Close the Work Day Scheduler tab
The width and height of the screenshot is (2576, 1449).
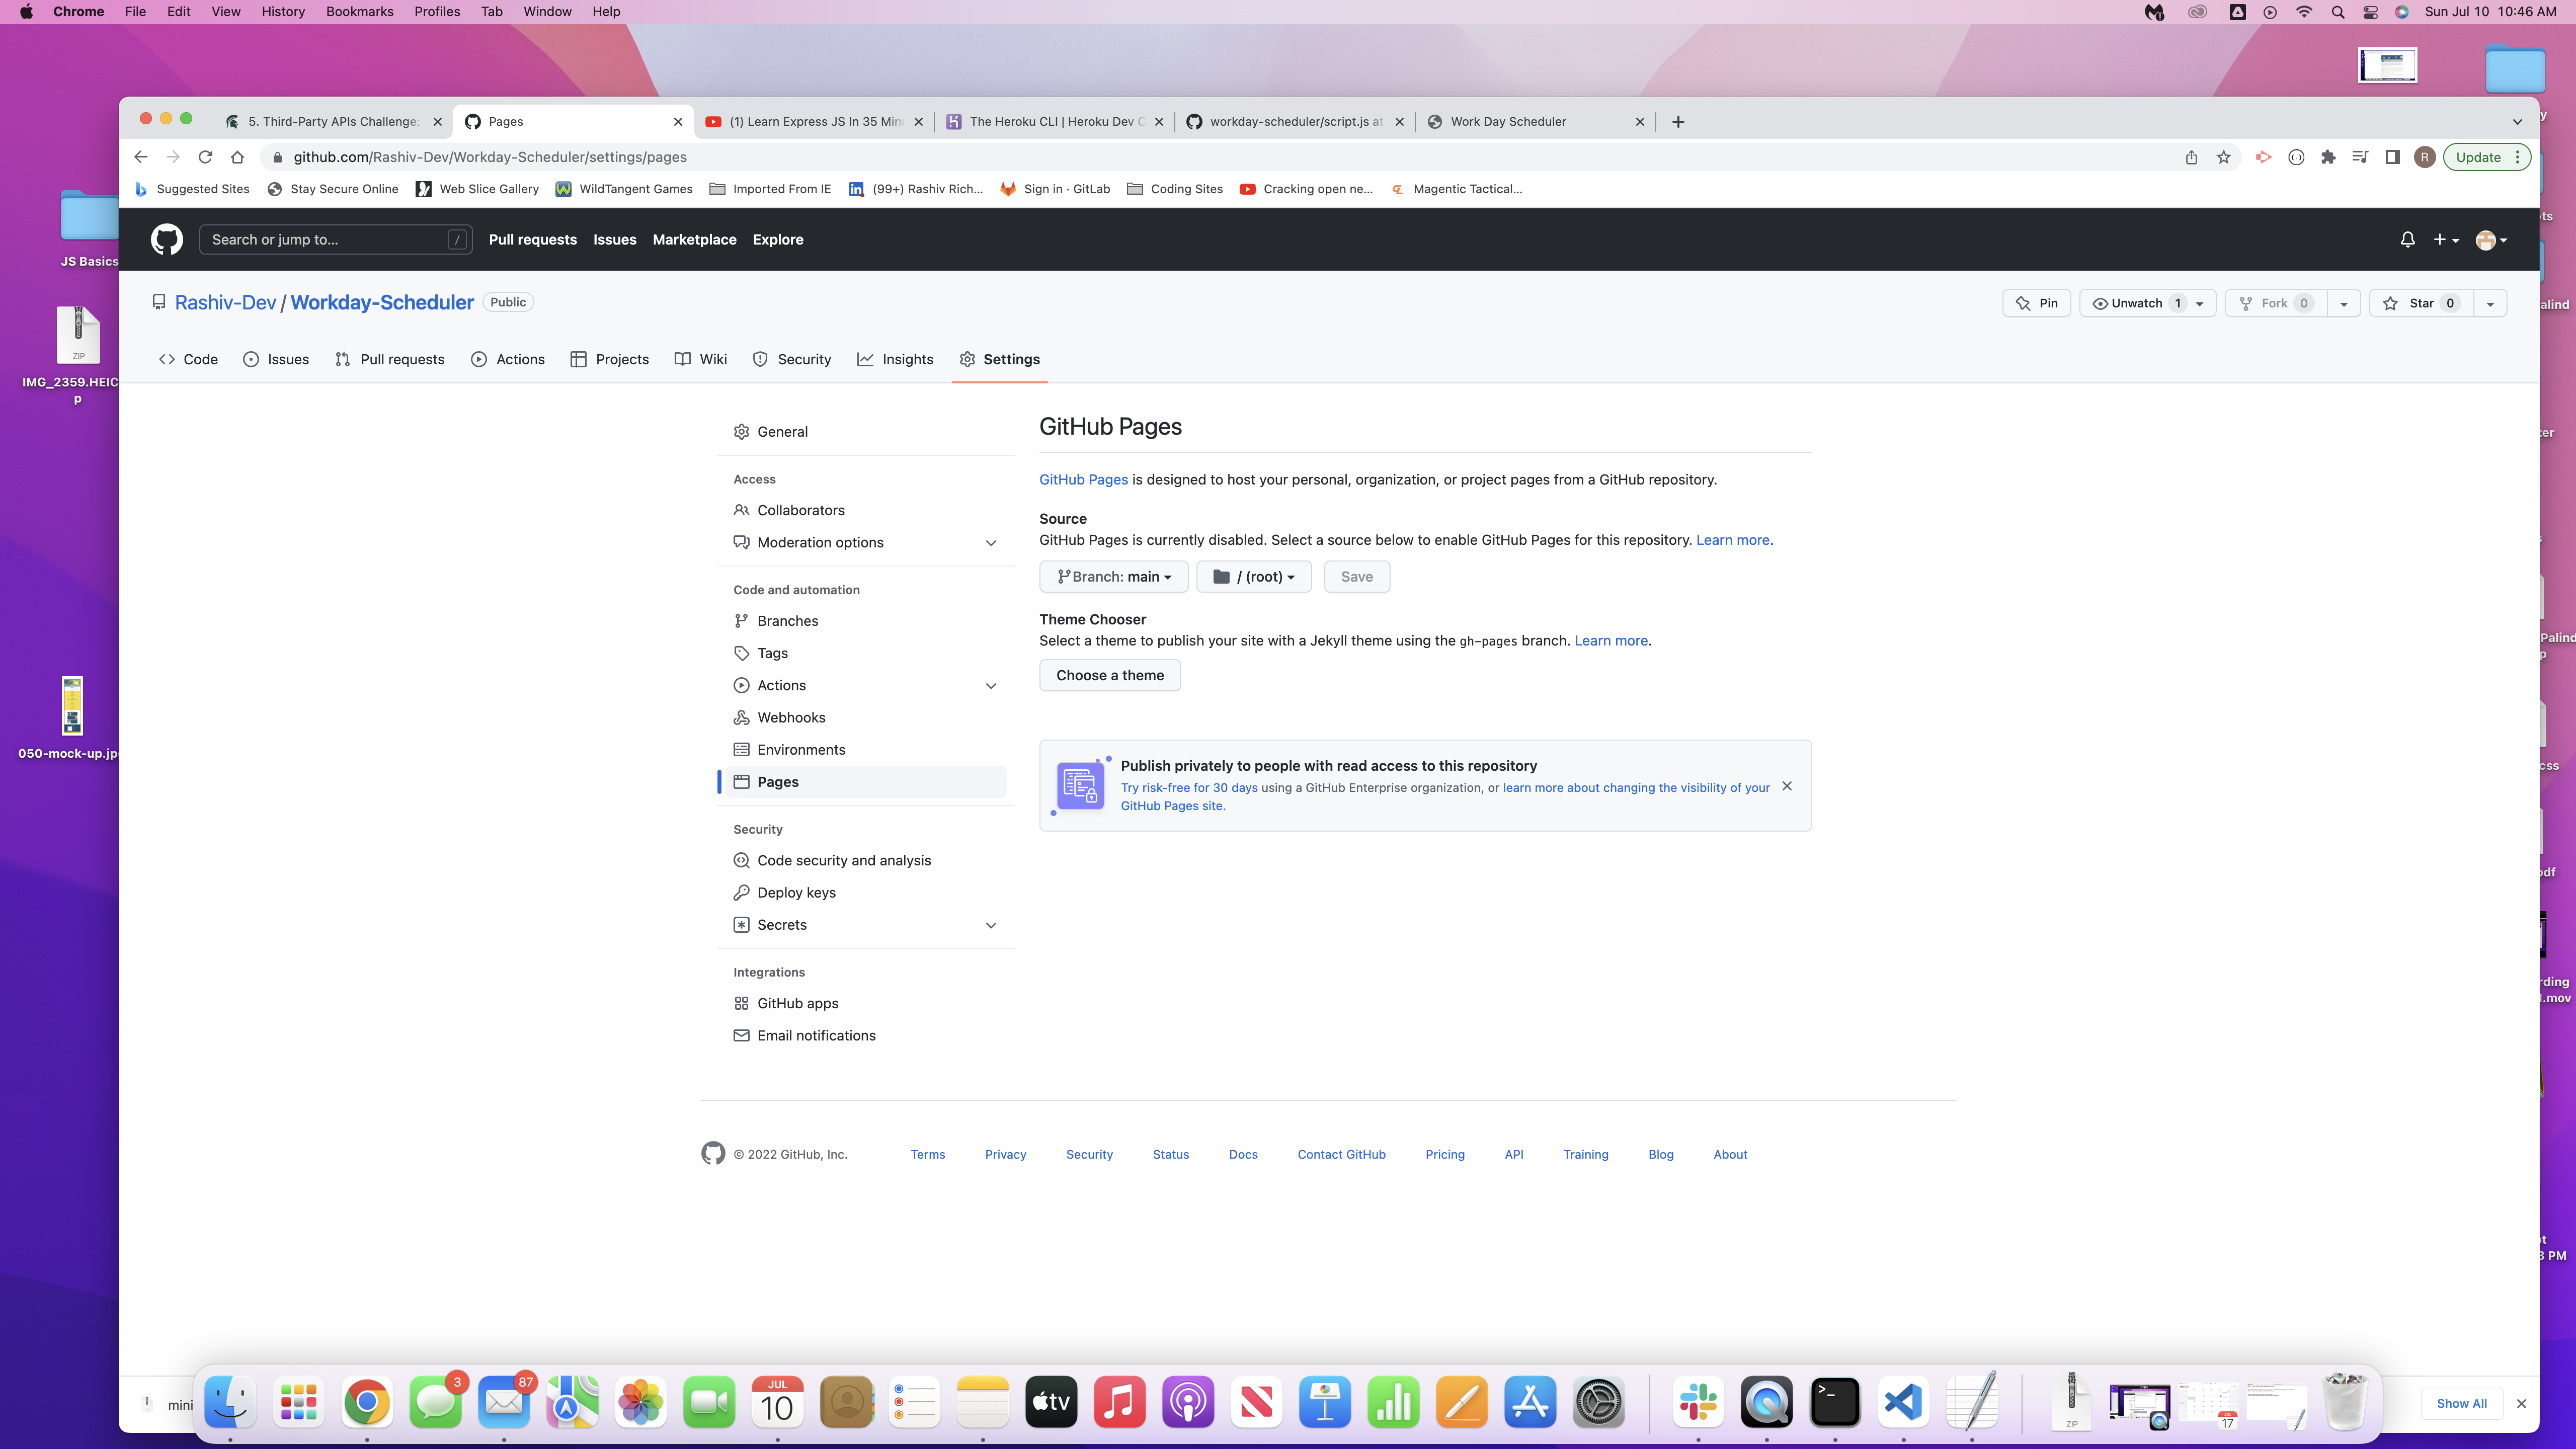[x=1640, y=121]
